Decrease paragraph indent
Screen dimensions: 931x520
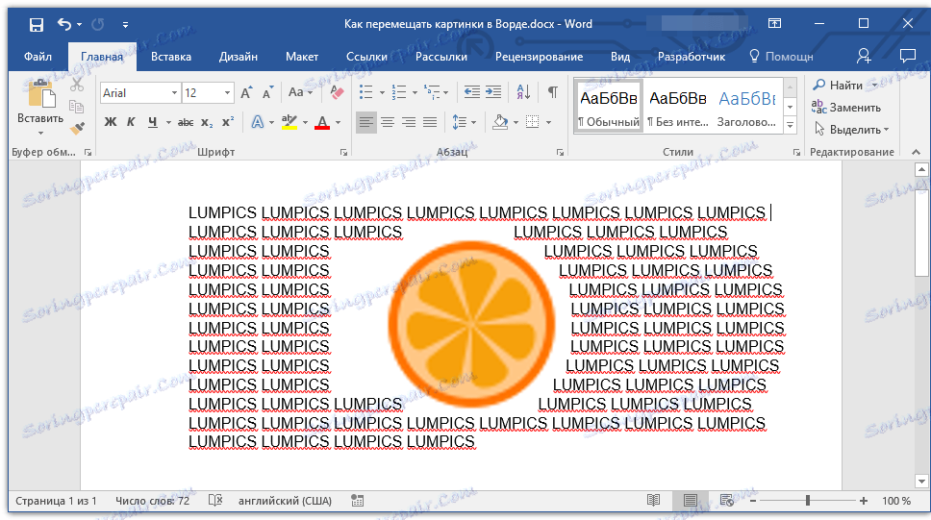point(472,92)
